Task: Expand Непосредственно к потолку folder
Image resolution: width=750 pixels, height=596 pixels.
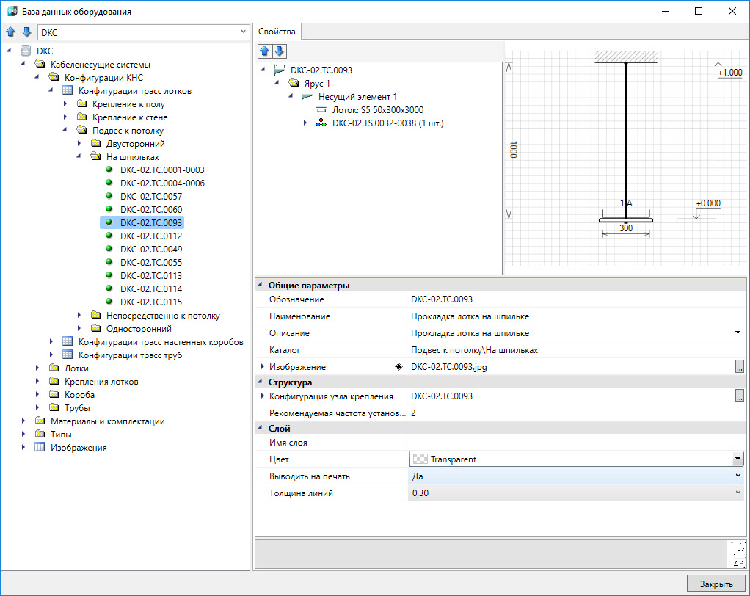Action: click(79, 315)
